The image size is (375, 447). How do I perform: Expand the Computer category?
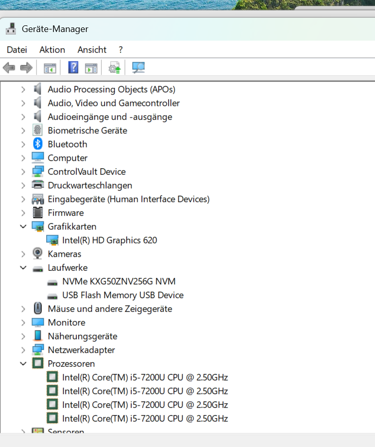click(23, 158)
